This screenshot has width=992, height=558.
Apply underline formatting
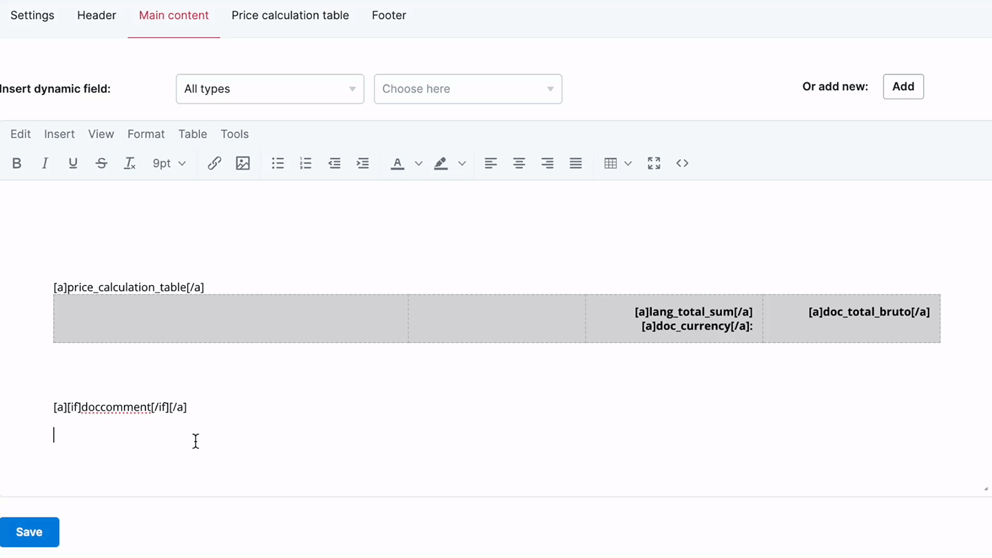click(73, 163)
